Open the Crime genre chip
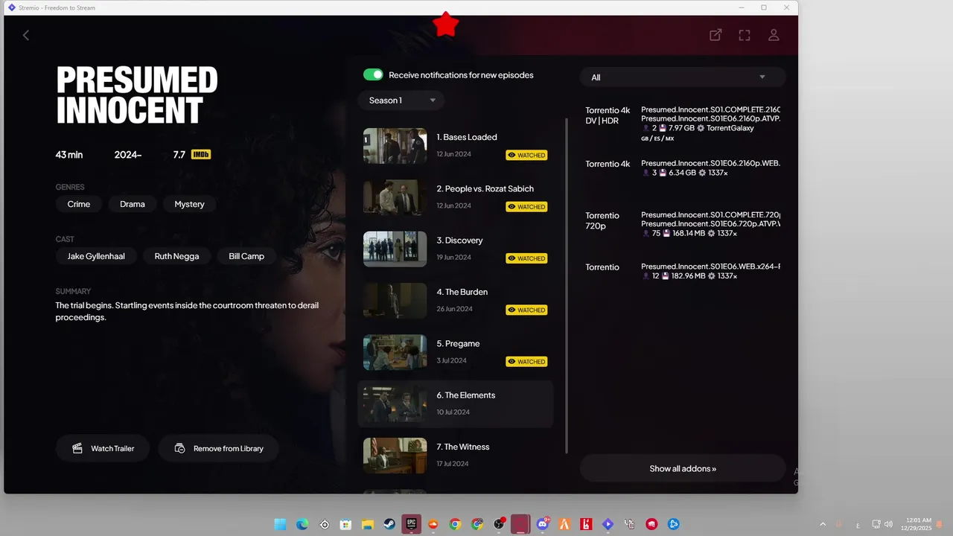Image resolution: width=953 pixels, height=536 pixels. [x=79, y=204]
